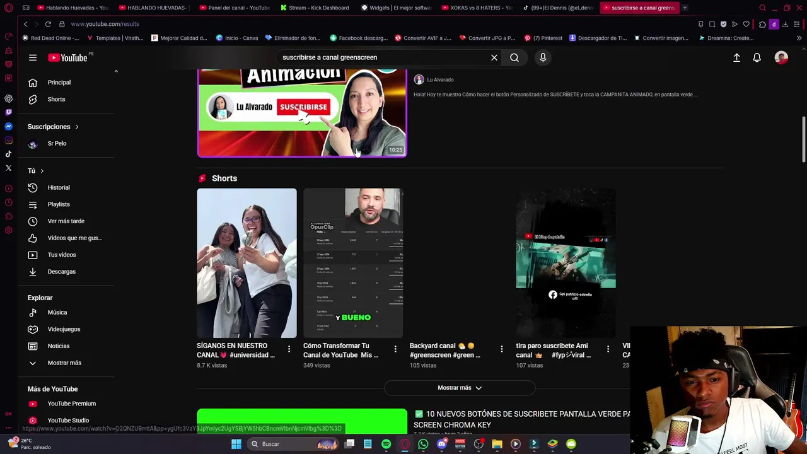Screen dimensions: 807x454
Task: Switch to El Dennis TikTok tab
Action: [x=559, y=8]
